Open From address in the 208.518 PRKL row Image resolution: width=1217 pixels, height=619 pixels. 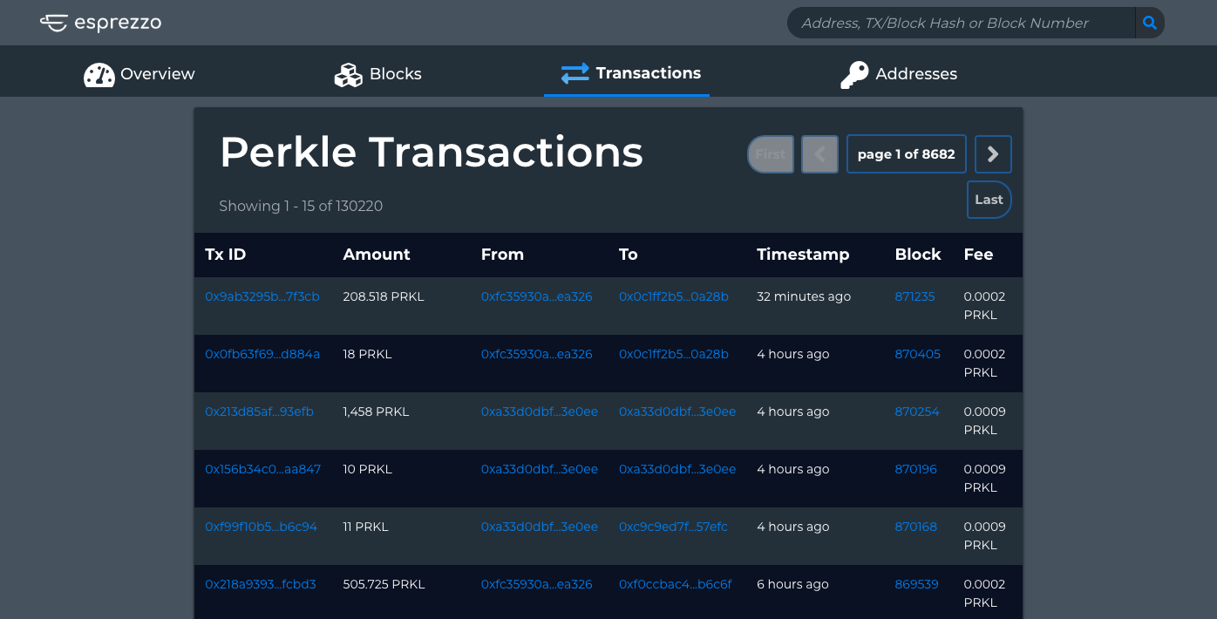coord(536,296)
